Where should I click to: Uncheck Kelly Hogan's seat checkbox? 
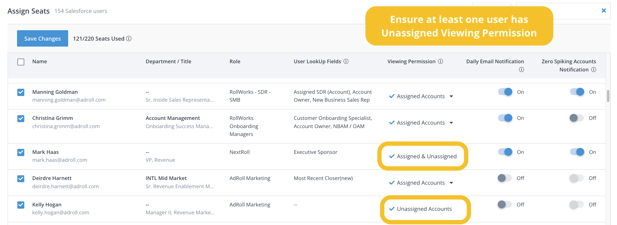coord(21,205)
